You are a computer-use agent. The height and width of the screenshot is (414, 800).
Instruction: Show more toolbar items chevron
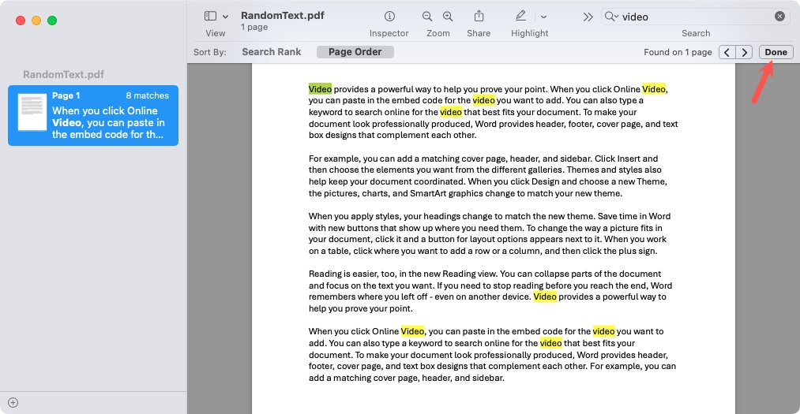coord(588,17)
